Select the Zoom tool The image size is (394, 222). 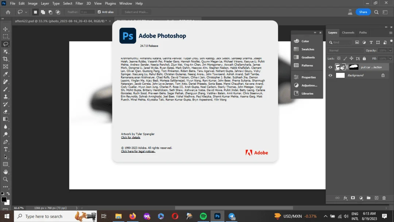pyautogui.click(x=5, y=179)
